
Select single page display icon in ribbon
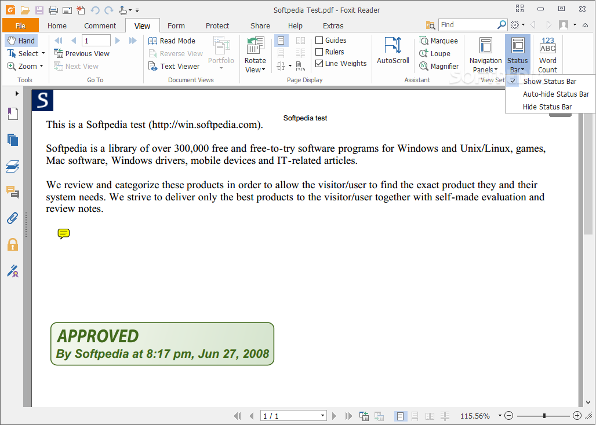coord(281,41)
